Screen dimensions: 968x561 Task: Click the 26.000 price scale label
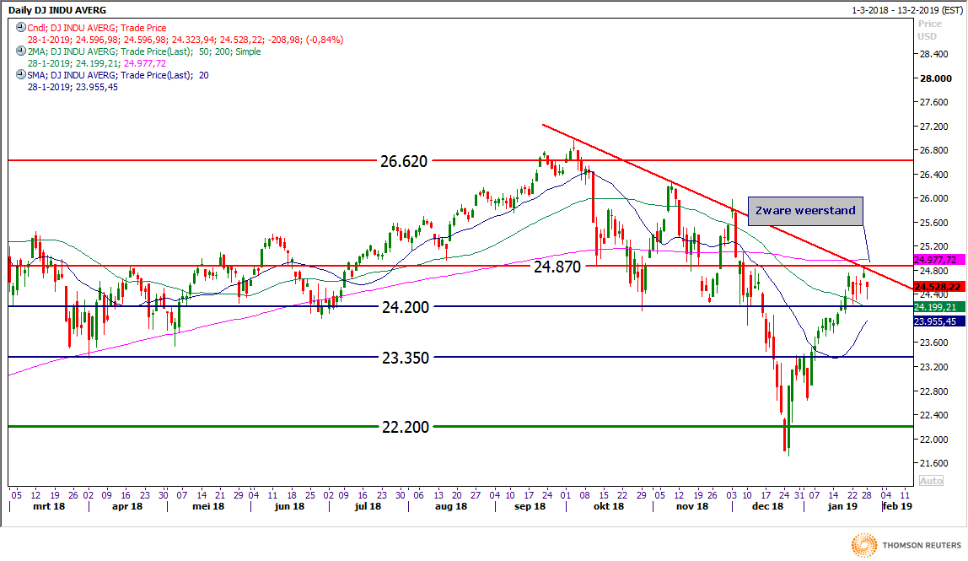pos(934,199)
